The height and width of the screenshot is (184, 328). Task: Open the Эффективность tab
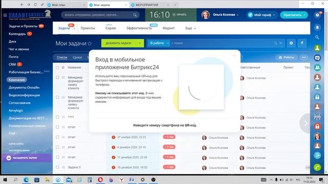coord(139,28)
